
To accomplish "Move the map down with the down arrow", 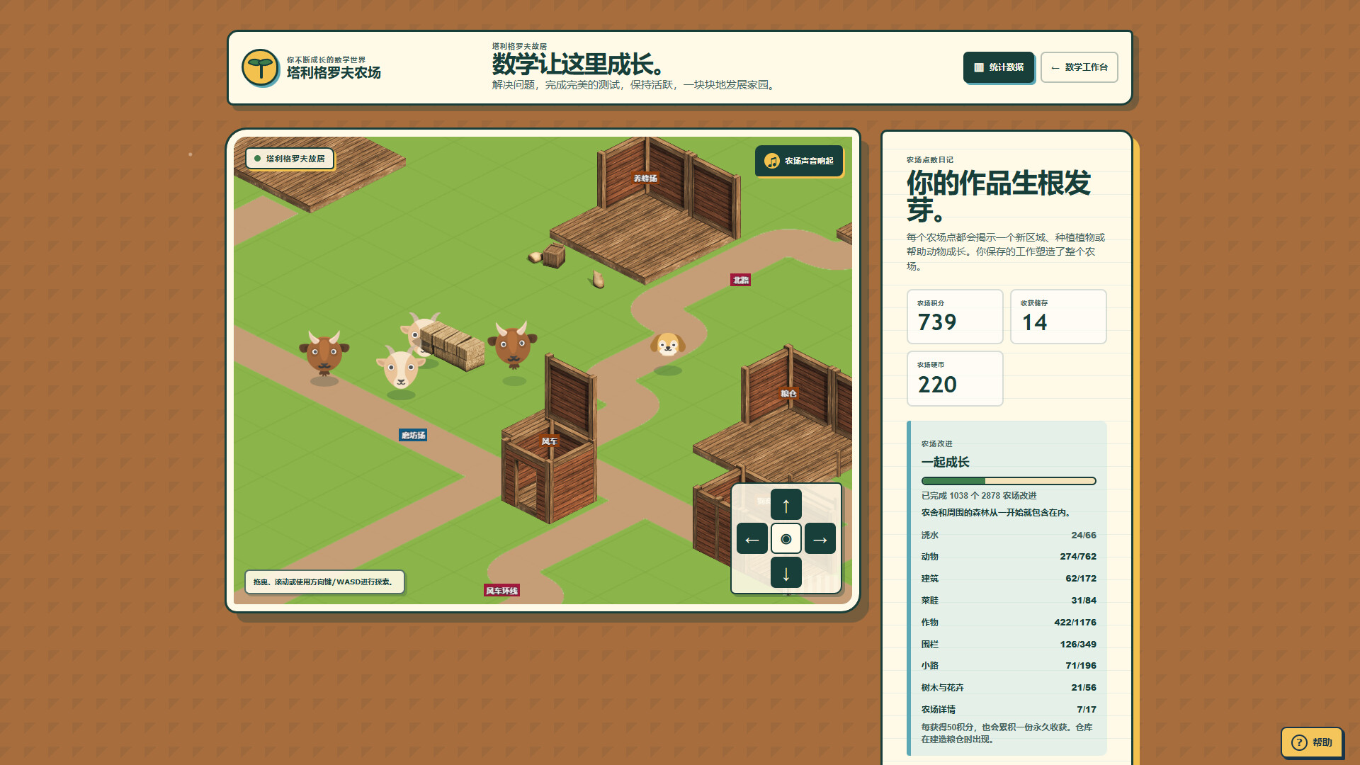I will coord(786,573).
